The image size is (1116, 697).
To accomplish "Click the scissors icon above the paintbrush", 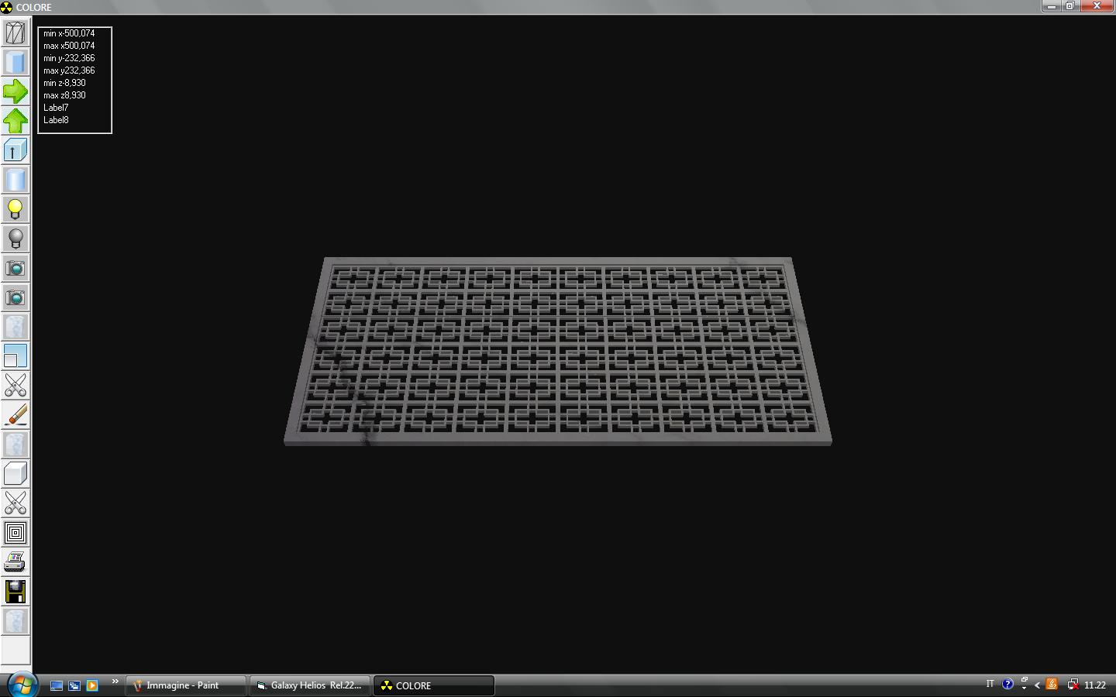I will pyautogui.click(x=15, y=386).
